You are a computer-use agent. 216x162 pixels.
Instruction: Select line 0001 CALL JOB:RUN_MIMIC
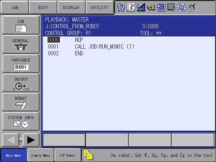click(x=104, y=47)
